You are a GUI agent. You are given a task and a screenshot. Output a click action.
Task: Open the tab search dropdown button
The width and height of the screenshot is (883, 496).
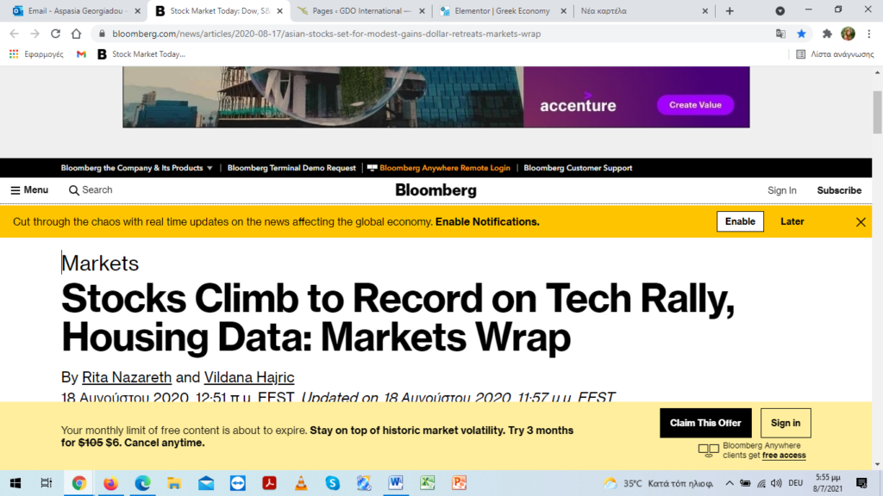click(x=780, y=10)
